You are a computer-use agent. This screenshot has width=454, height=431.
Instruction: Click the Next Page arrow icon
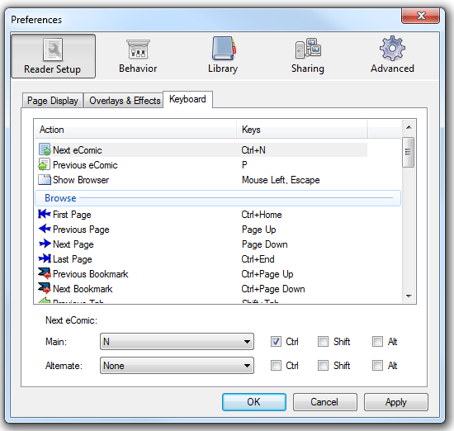coord(45,244)
